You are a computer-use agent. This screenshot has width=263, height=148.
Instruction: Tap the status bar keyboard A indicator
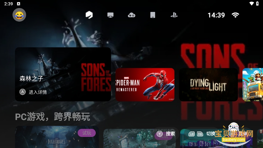tap(19, 4)
